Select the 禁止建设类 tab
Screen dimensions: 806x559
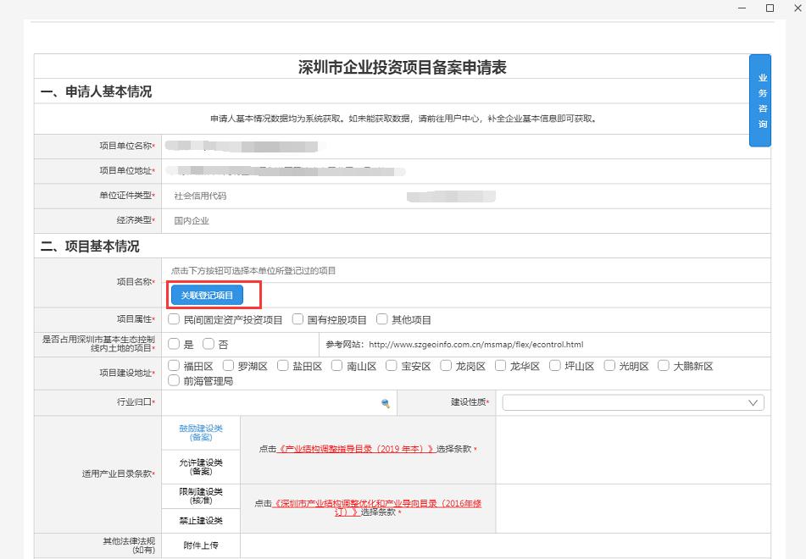tap(201, 520)
